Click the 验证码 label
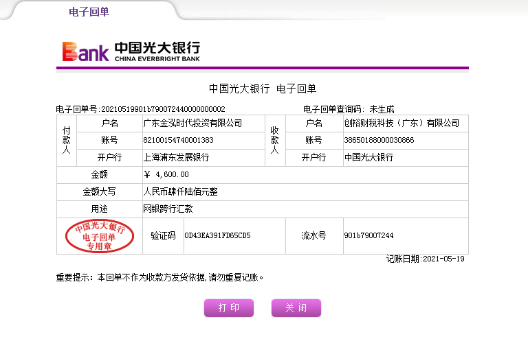Screen dimensions: 528x352 tap(164, 235)
